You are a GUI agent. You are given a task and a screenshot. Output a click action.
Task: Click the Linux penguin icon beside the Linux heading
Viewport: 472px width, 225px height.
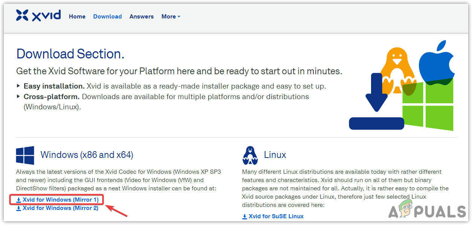tap(251, 155)
